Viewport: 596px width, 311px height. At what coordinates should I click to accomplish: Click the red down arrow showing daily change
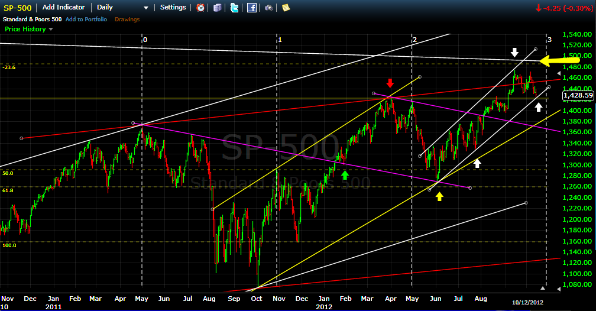538,8
